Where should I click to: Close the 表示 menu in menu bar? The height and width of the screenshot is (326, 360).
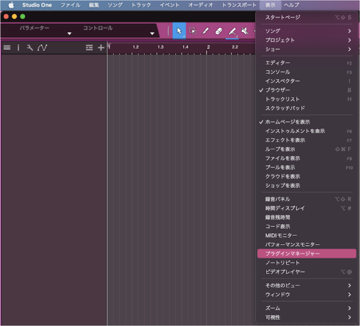coord(270,5)
